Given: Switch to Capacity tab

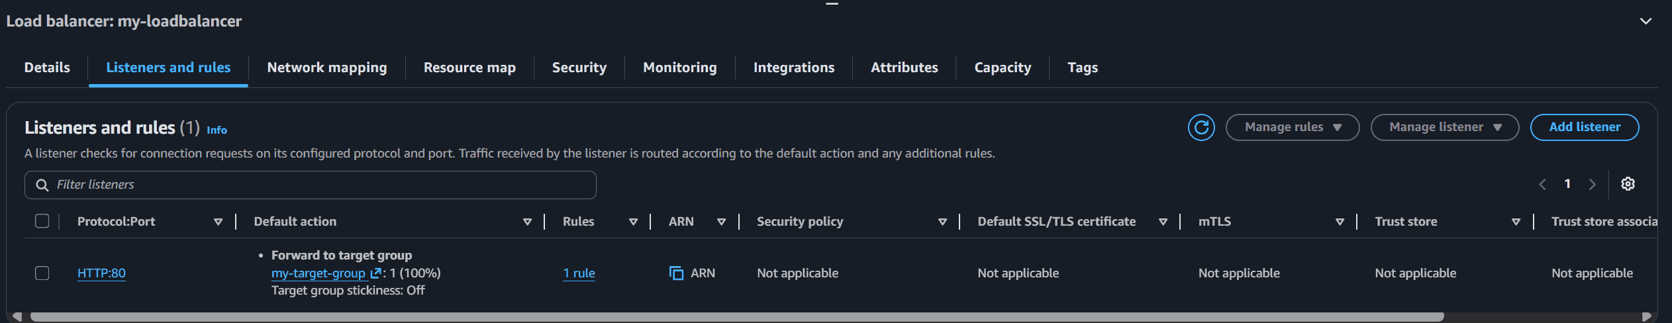Looking at the screenshot, I should click(1003, 68).
